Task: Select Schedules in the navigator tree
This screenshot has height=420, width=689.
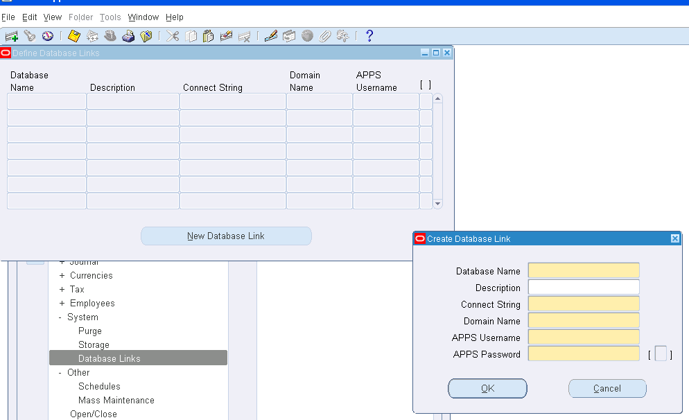Action: pos(99,386)
